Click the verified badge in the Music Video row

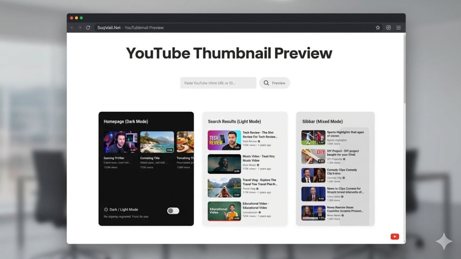pyautogui.click(x=258, y=165)
